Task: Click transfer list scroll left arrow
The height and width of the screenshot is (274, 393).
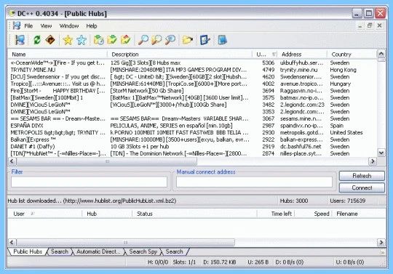Action: pos(12,242)
